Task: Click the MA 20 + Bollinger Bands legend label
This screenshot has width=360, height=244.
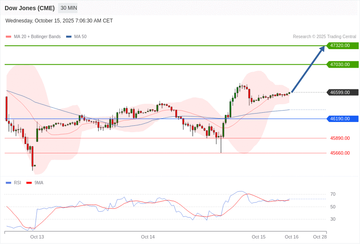Action: click(37, 37)
